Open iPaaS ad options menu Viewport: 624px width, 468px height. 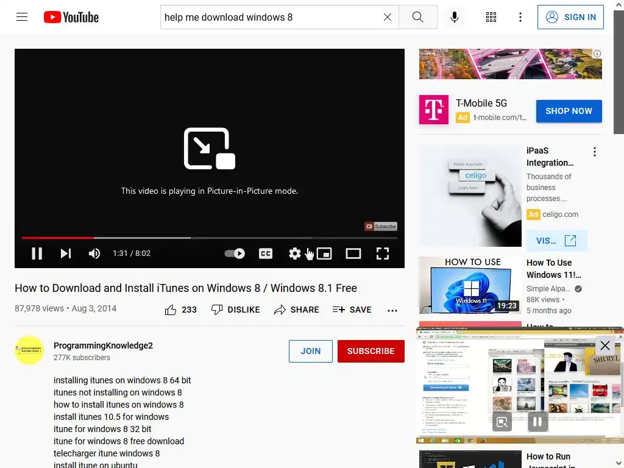pyautogui.click(x=595, y=152)
